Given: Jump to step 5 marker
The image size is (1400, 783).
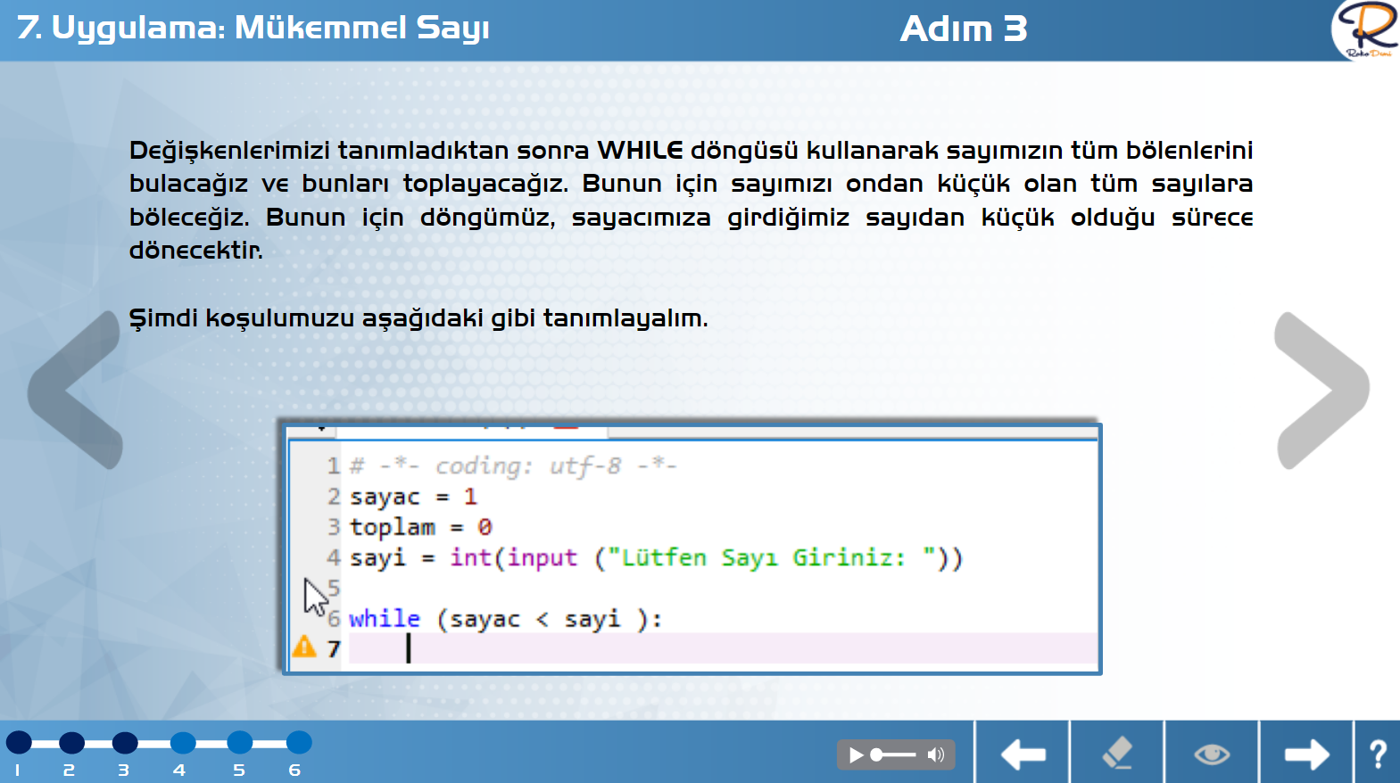Looking at the screenshot, I should tap(239, 742).
